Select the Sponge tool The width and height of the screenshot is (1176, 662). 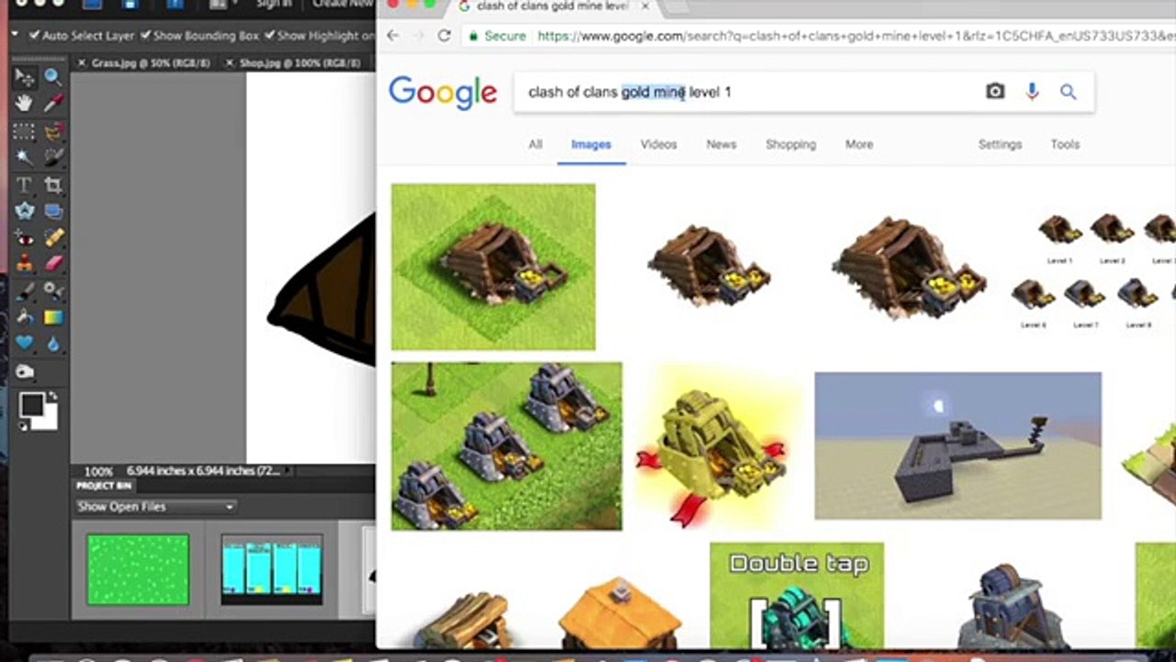[x=25, y=372]
